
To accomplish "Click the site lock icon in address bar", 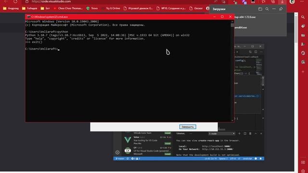I will pyautogui.click(x=27, y=1).
